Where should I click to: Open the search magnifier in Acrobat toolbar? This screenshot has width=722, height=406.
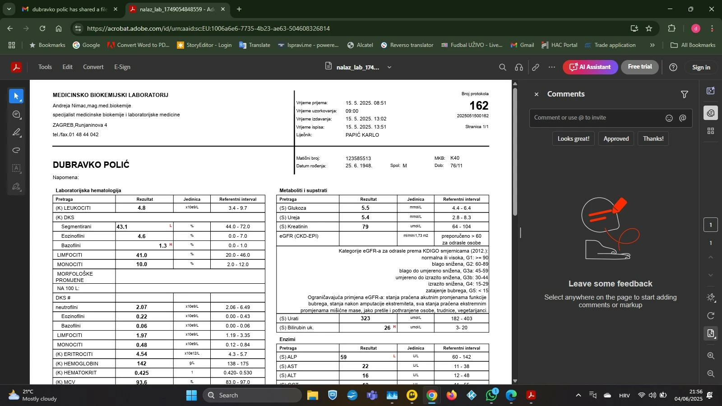502,67
